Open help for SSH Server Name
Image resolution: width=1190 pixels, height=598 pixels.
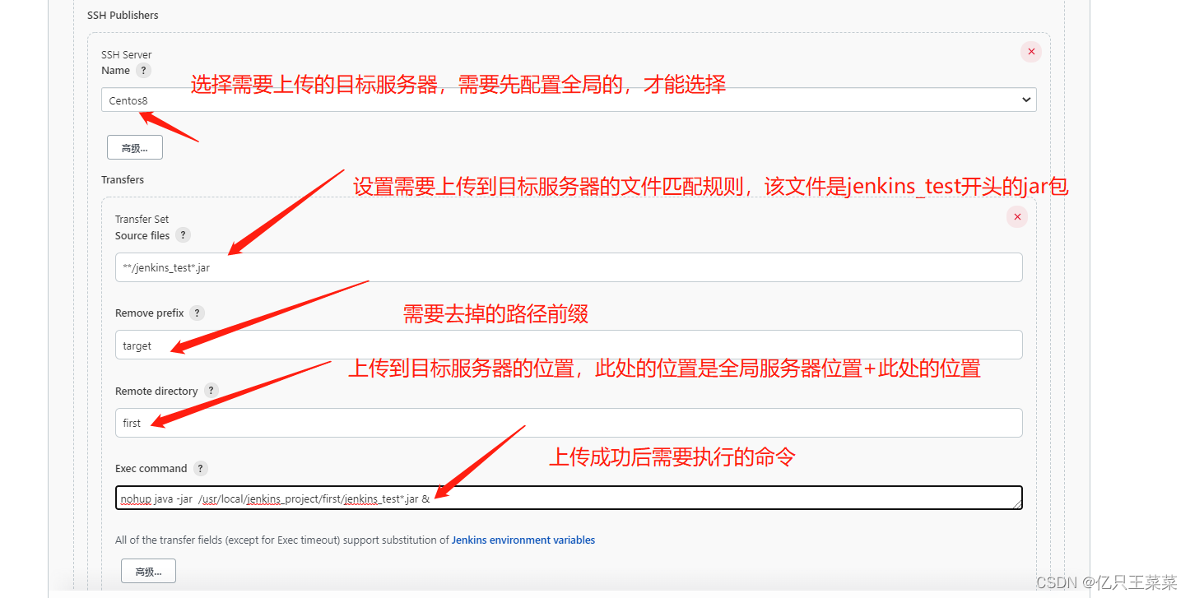coord(143,71)
